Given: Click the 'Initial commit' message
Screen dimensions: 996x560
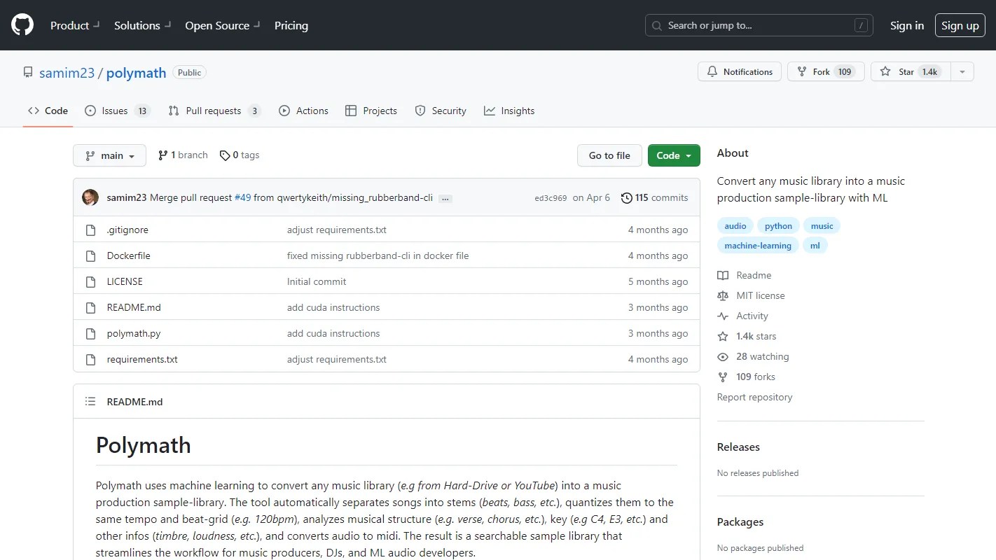Looking at the screenshot, I should pyautogui.click(x=317, y=281).
